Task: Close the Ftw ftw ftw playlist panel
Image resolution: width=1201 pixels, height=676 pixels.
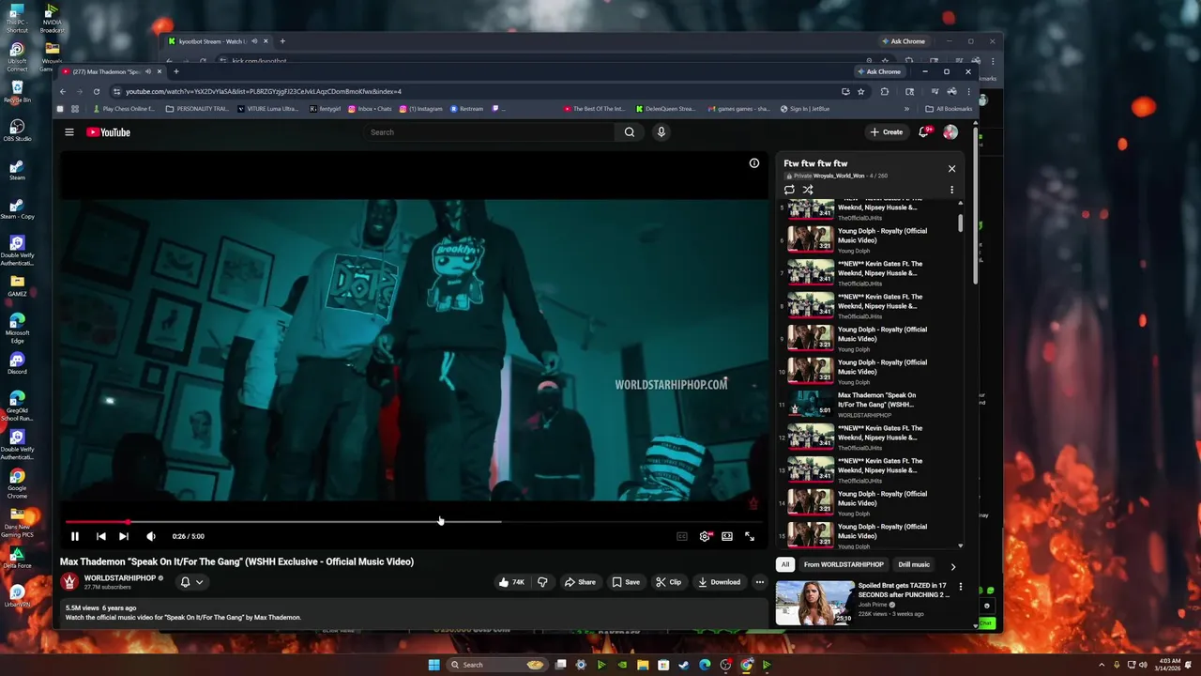Action: pos(951,169)
